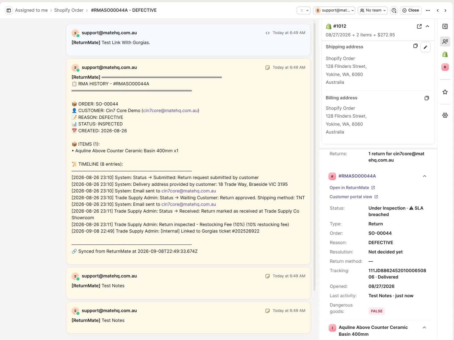Click the note icon on first Test Notes message

[x=267, y=276]
